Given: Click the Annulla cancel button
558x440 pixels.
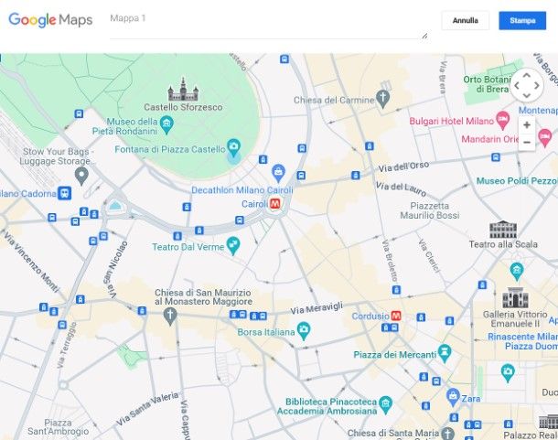Looking at the screenshot, I should coord(465,21).
